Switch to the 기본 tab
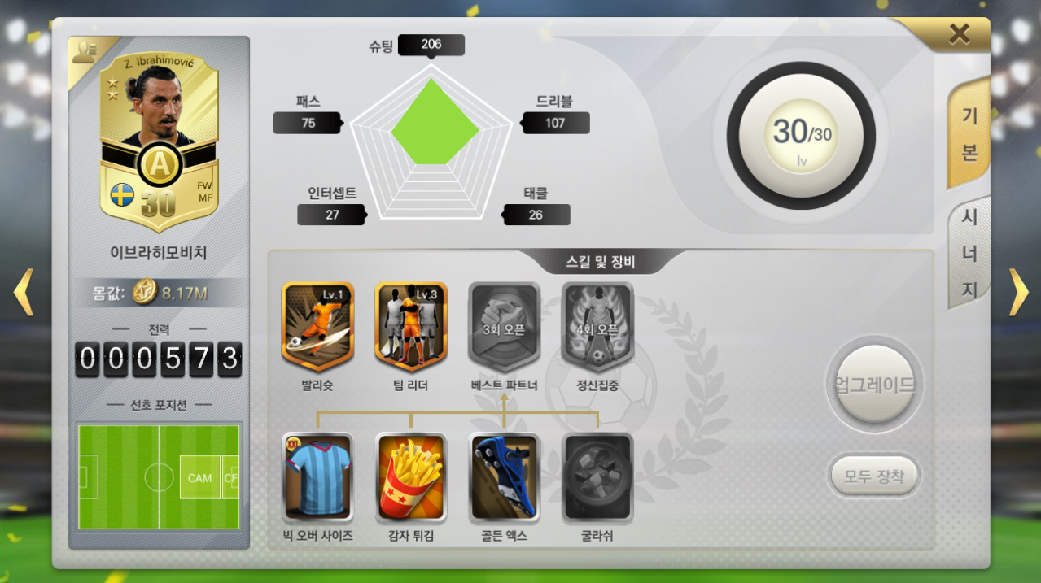1041x583 pixels. pyautogui.click(x=969, y=134)
